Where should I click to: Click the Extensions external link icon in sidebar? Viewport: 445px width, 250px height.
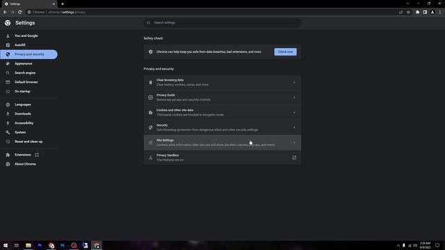[x=37, y=155]
